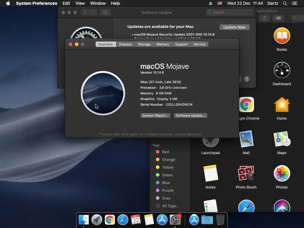Screen dimensions: 304x228
Task: Click the System Report button
Action: tap(155, 115)
